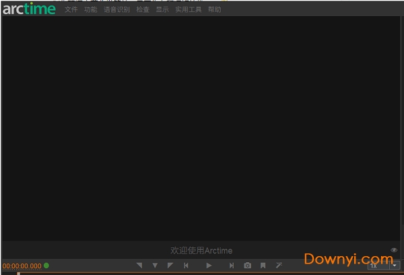
Task: Open the 检查 (Check) menu
Action: (x=143, y=10)
